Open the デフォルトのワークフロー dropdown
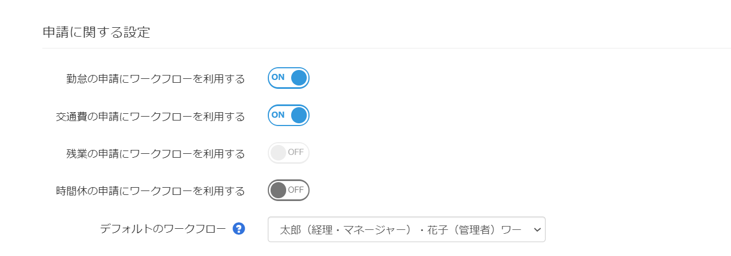This screenshot has width=731, height=256. (x=406, y=229)
